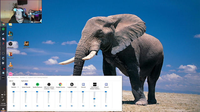Click the network tray icon
The image size is (200, 112).
click(5, 95)
